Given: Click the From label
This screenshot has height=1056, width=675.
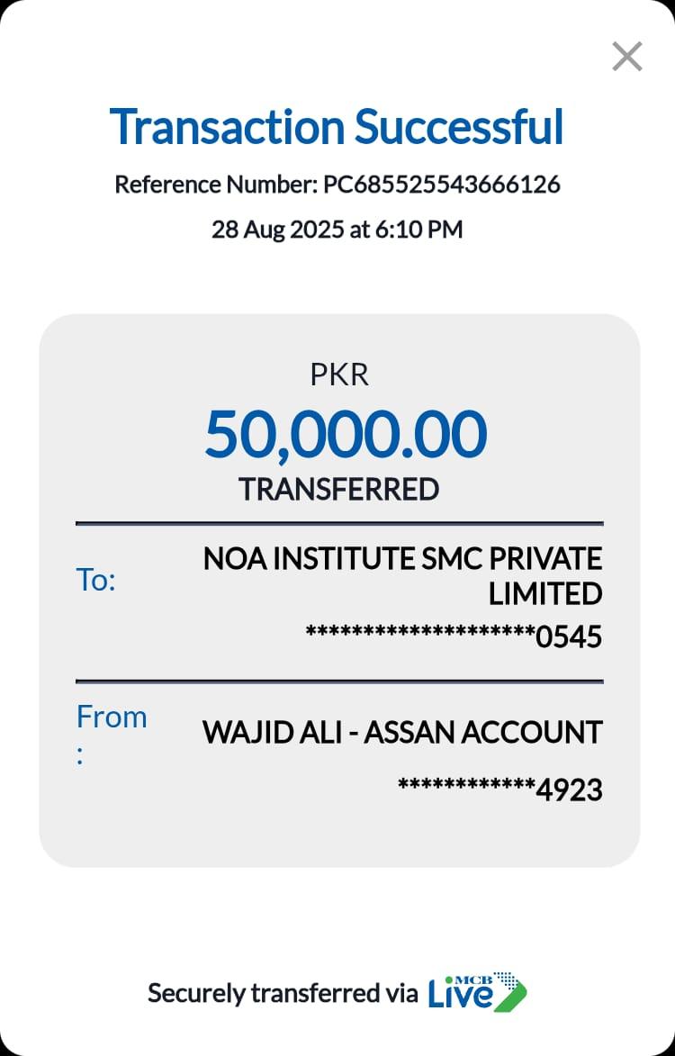Looking at the screenshot, I should coord(111,718).
